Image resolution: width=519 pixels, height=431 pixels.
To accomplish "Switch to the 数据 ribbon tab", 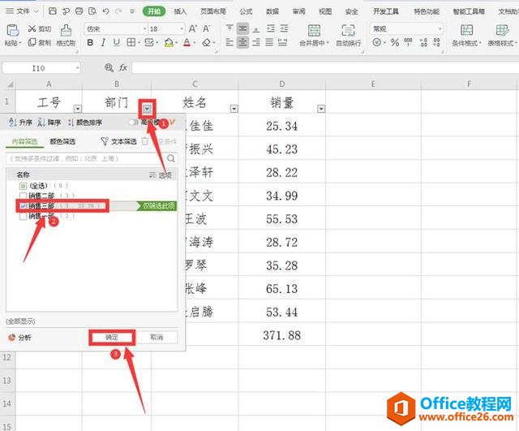I will [272, 11].
